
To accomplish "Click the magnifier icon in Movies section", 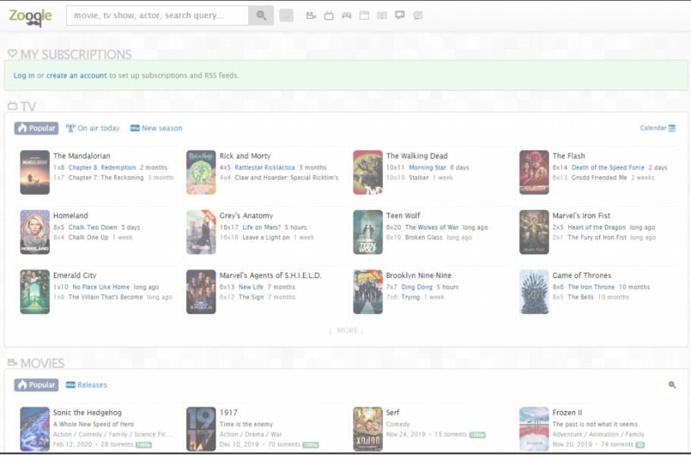I will pyautogui.click(x=672, y=385).
